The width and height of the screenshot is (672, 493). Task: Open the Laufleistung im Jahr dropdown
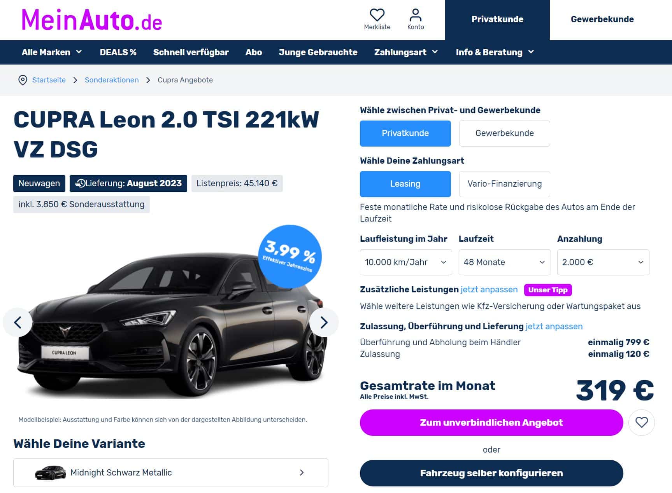[x=406, y=262]
